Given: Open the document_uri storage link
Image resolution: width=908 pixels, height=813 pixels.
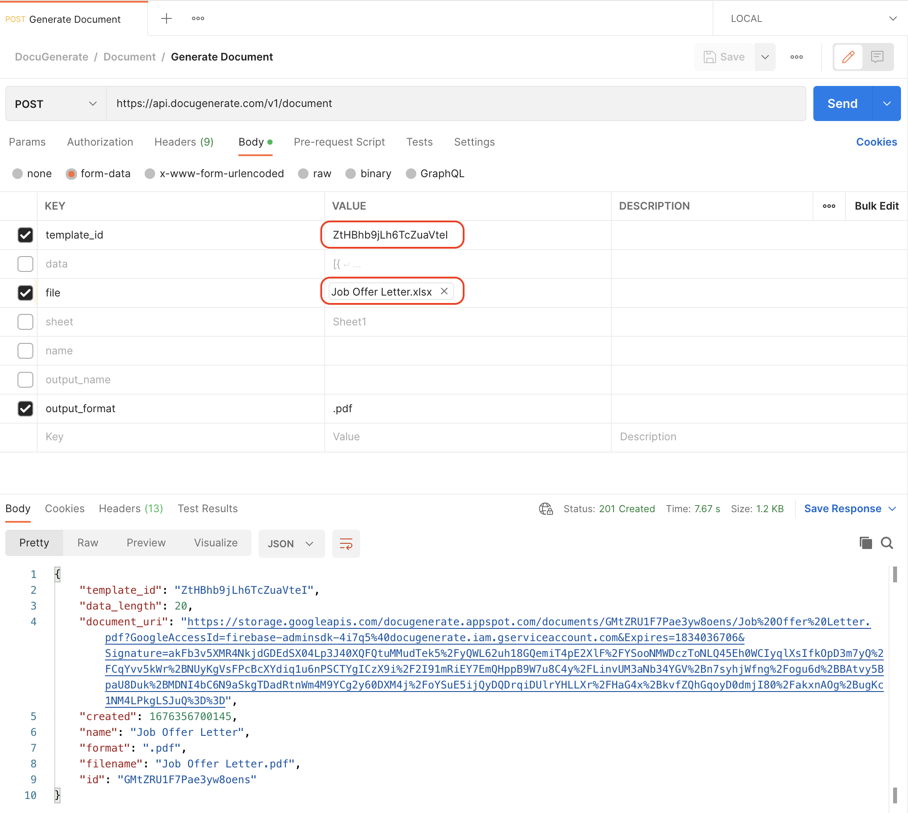Looking at the screenshot, I should [x=494, y=661].
